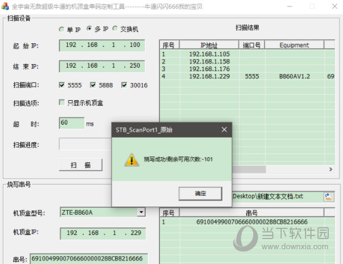Click the 5555 port cell in scan results
This screenshot has height=264, width=343.
point(252,76)
